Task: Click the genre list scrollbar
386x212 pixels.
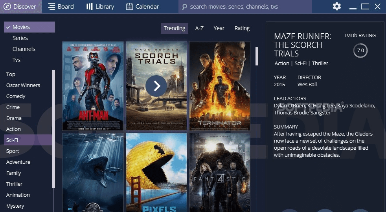Action: 54,129
